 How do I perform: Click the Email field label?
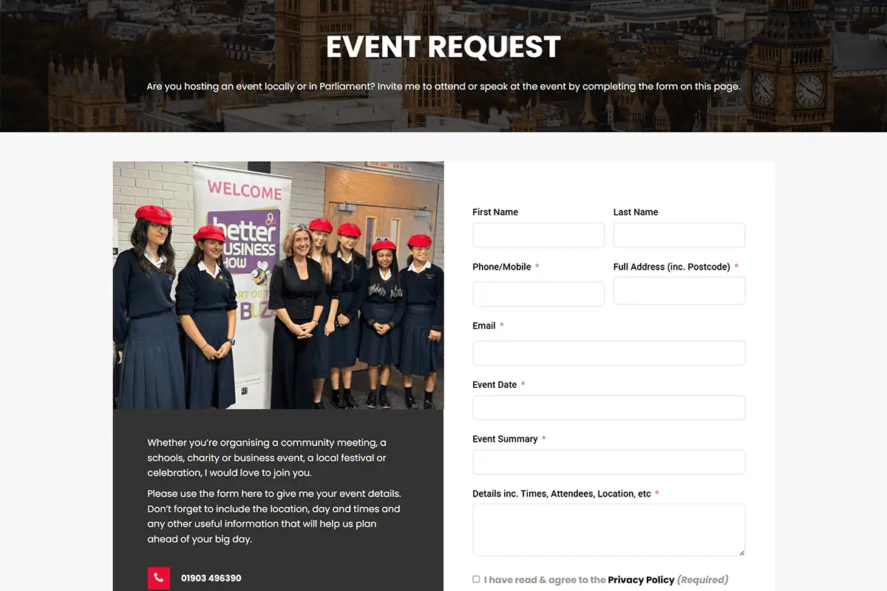tap(484, 326)
